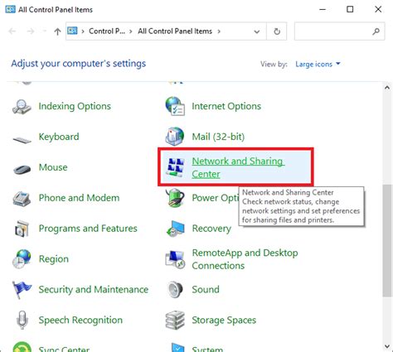Open the Sound speaker icon
Image resolution: width=393 pixels, height=352 pixels.
point(175,289)
